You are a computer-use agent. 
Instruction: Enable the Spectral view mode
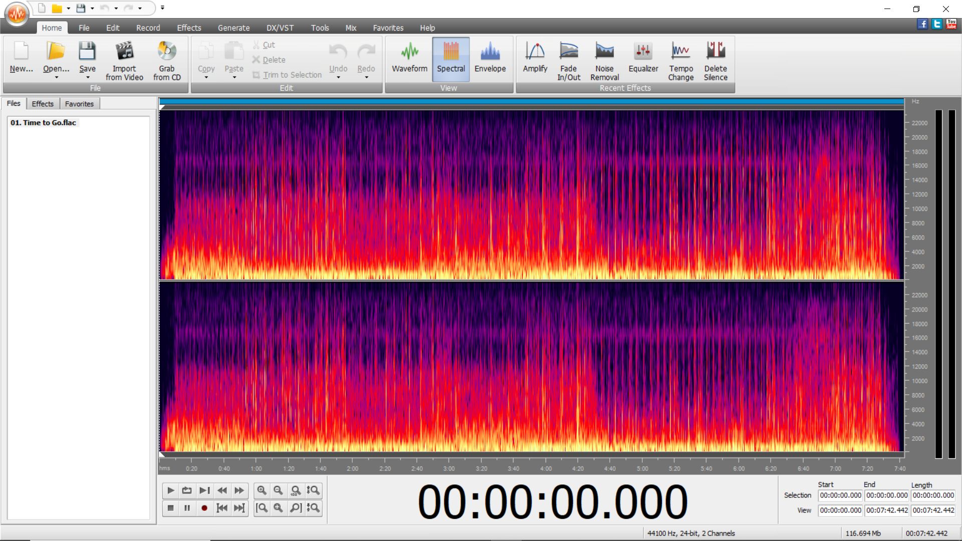[x=450, y=59]
